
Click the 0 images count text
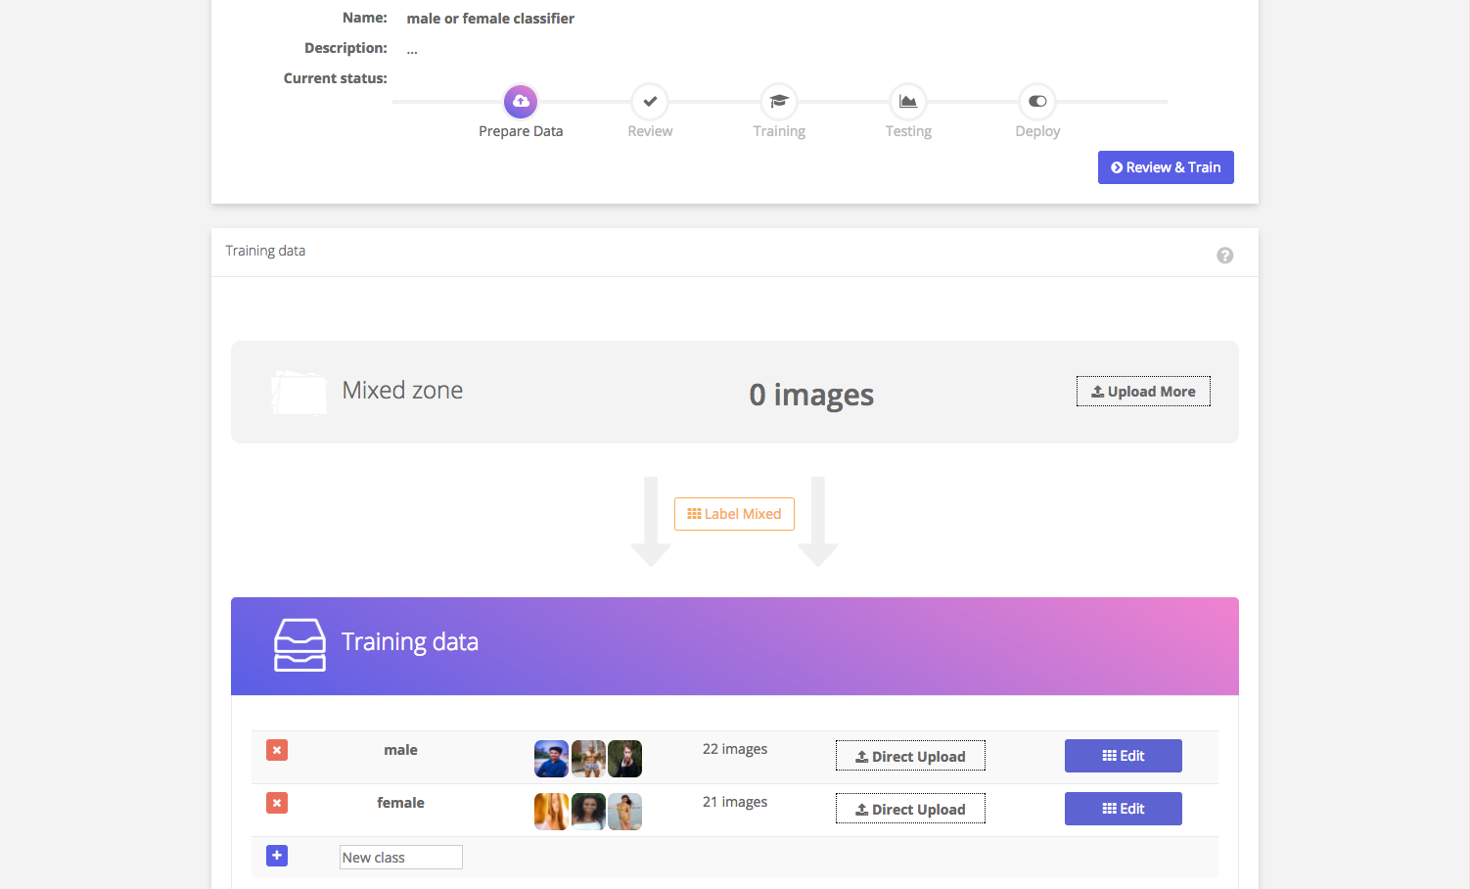(811, 395)
